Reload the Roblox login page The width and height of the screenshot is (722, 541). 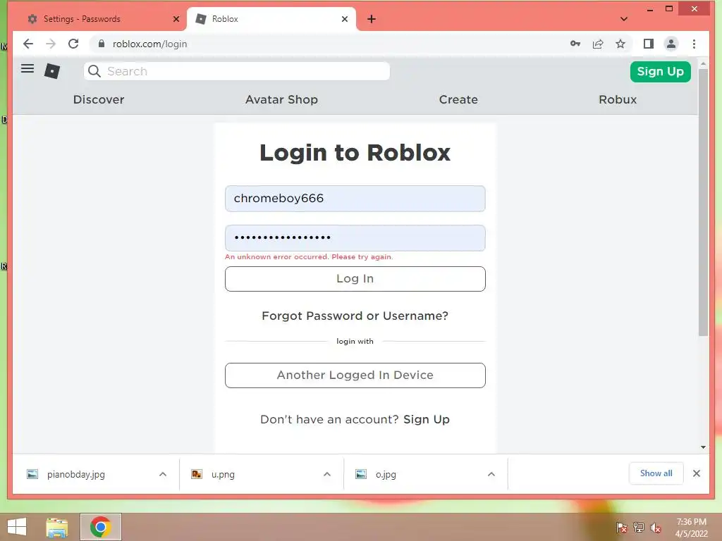point(73,44)
